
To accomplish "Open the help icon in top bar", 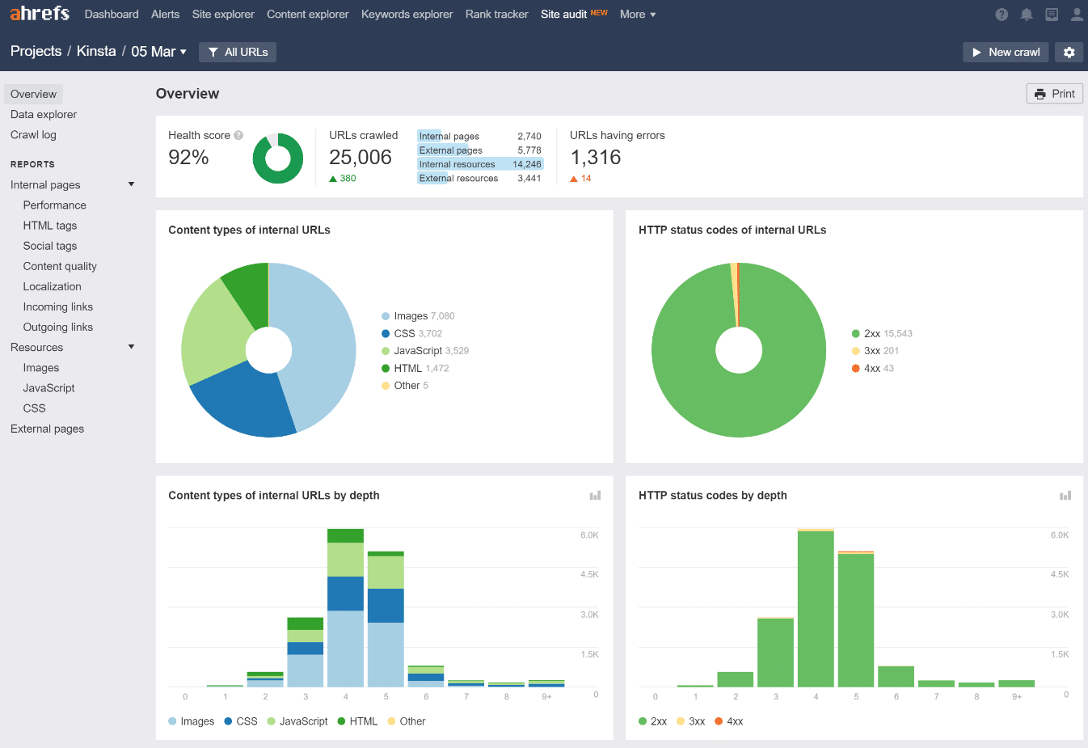I will (1001, 14).
